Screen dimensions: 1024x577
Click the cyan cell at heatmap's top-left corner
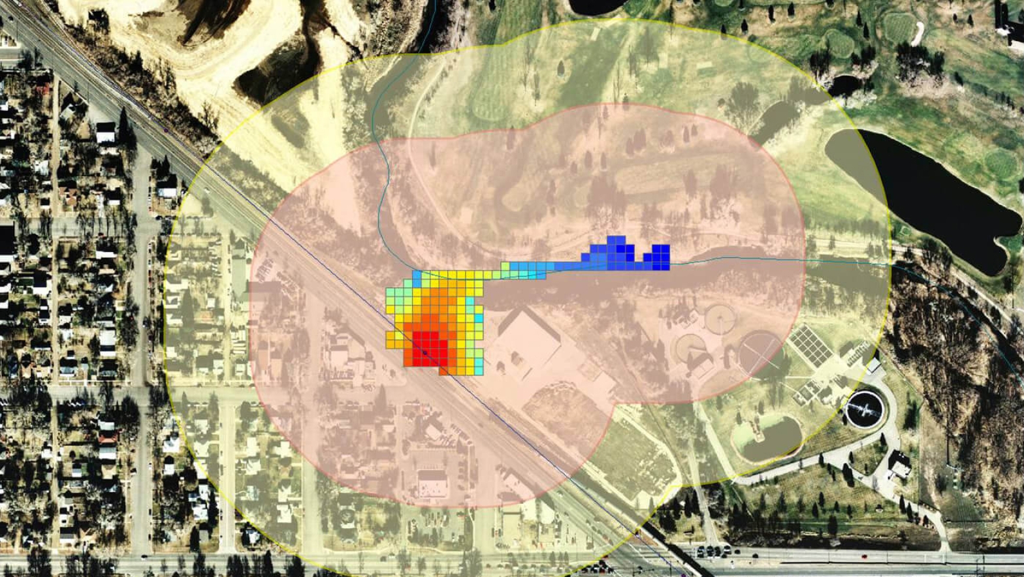(x=417, y=275)
